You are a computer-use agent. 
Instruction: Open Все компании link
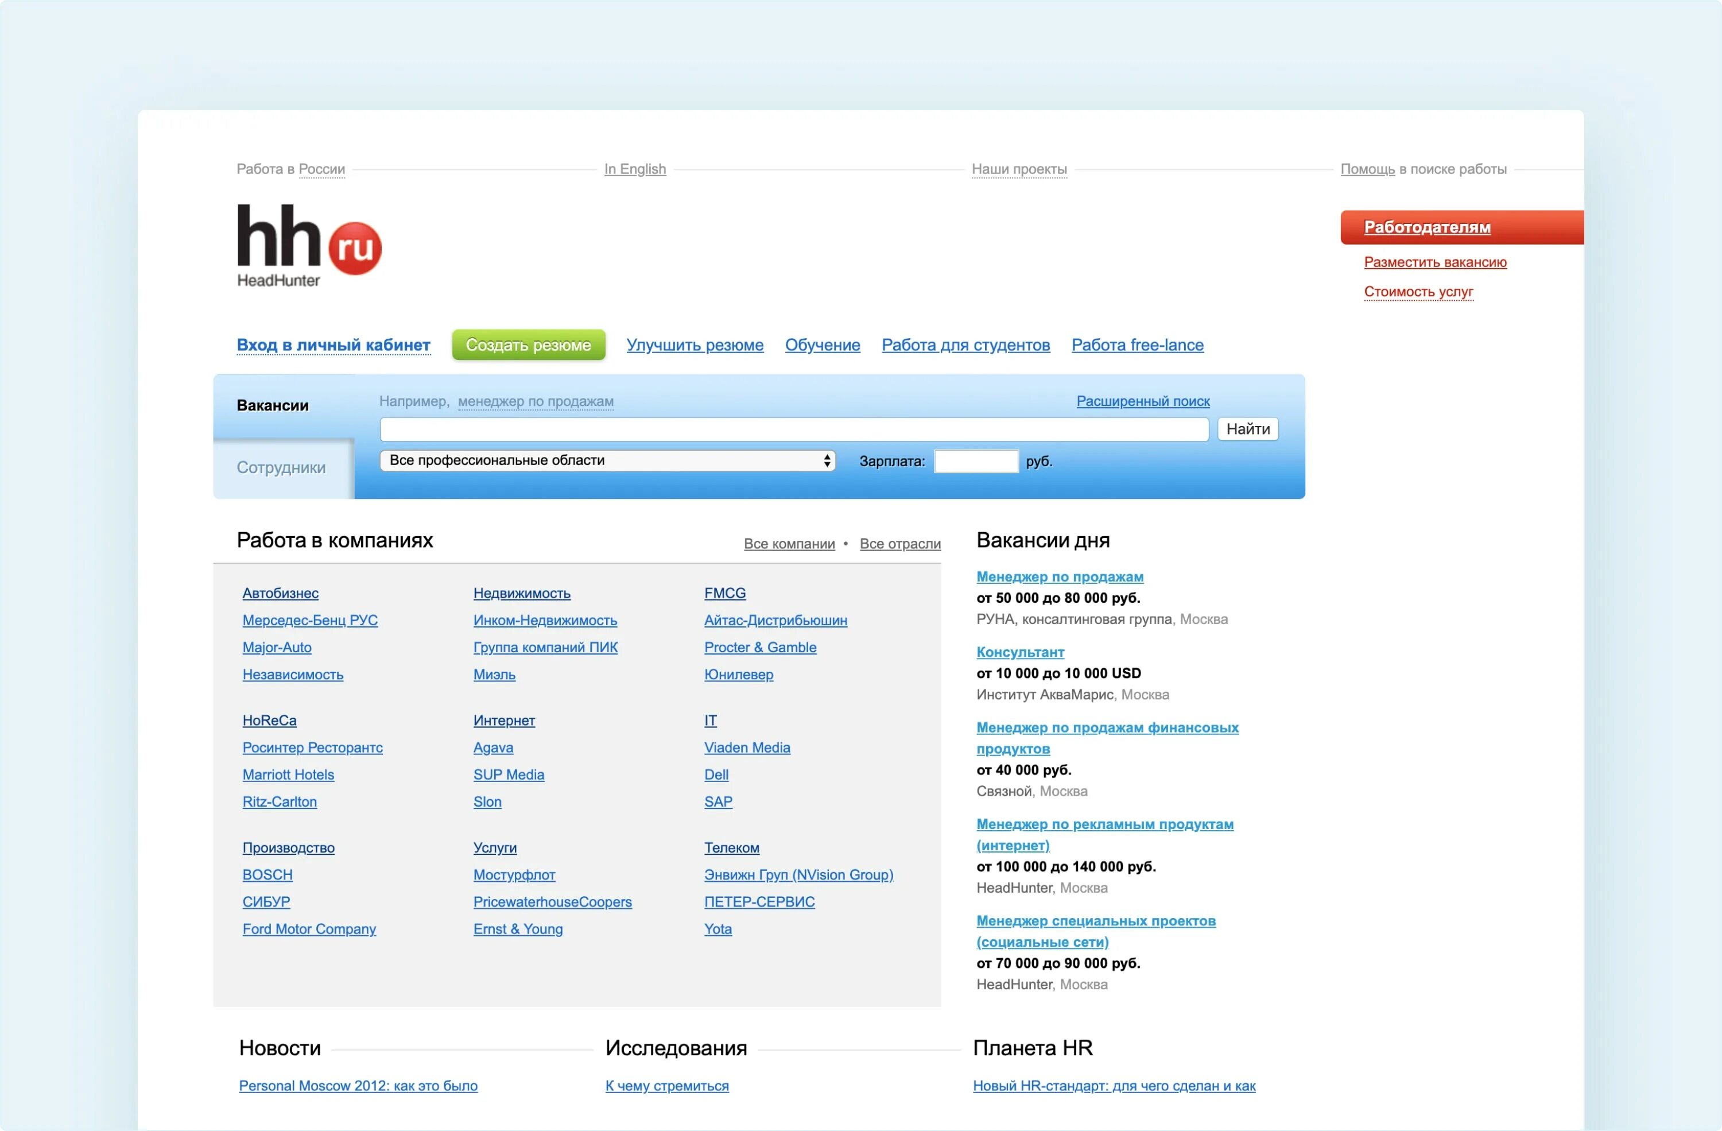789,544
